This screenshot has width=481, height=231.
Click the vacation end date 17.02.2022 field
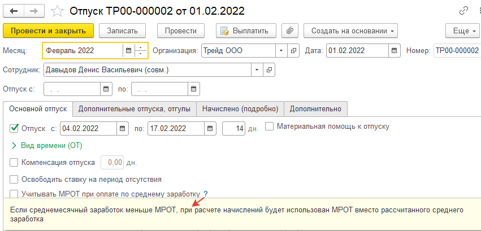(x=176, y=128)
